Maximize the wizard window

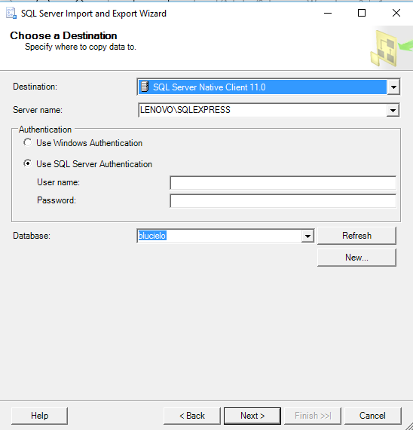click(x=362, y=13)
